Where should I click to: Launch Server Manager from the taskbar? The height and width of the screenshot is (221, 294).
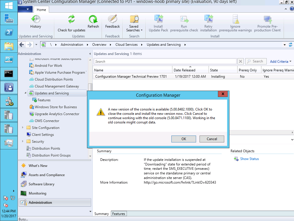9,18
